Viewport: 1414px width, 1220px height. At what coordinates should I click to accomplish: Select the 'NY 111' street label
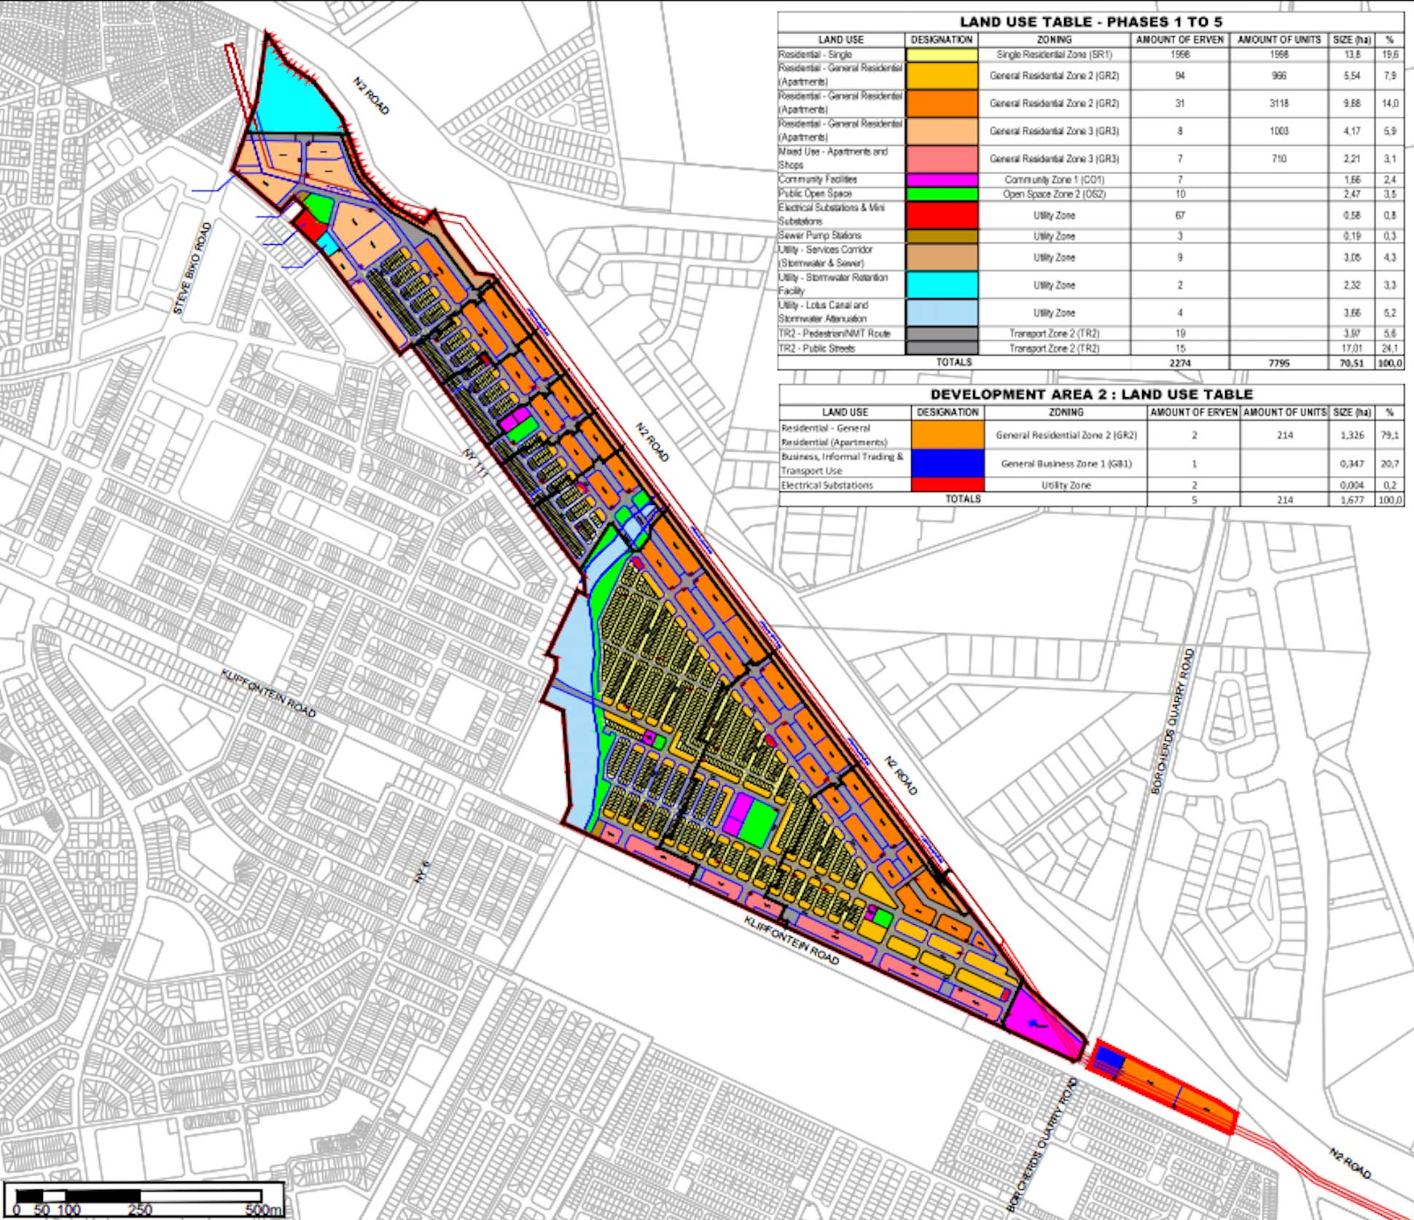pyautogui.click(x=475, y=464)
